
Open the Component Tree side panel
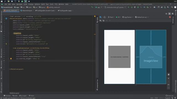(97, 85)
